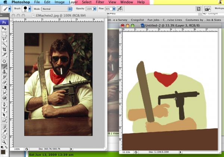Open the Brush preset picker dropdown
The height and width of the screenshot is (157, 224).
coord(29,9)
